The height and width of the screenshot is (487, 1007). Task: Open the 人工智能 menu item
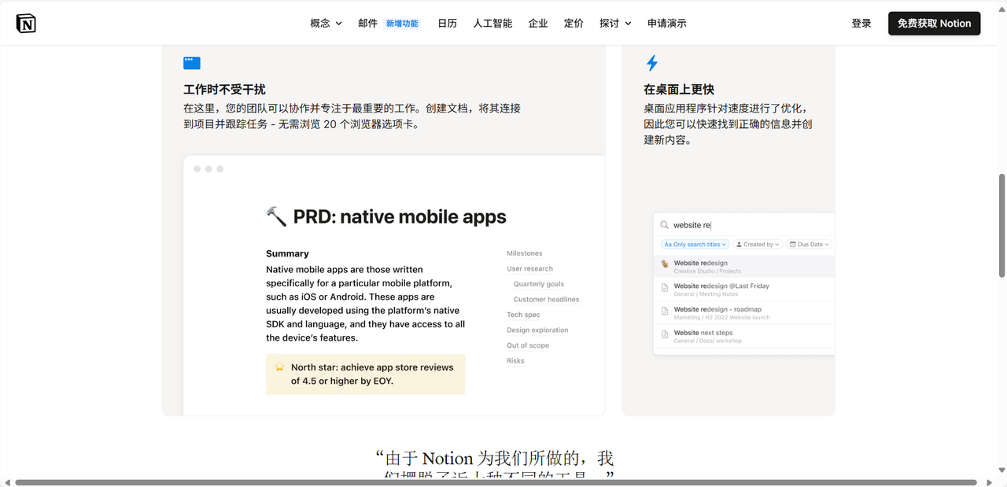tap(492, 24)
